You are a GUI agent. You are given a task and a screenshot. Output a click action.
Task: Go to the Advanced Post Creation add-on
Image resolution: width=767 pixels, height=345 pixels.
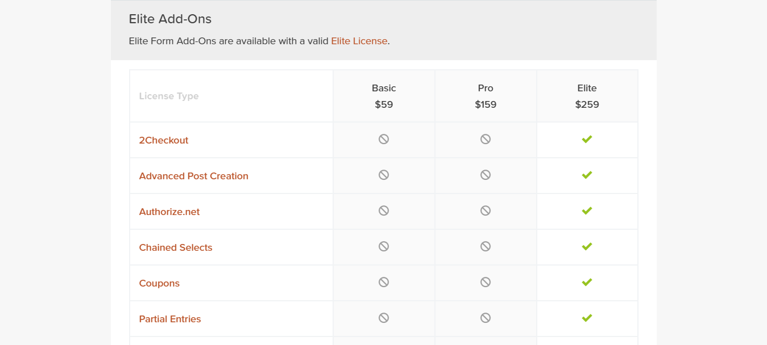(x=193, y=176)
